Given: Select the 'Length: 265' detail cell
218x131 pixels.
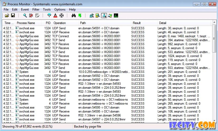Looking at the screenshot, I should (179, 104).
